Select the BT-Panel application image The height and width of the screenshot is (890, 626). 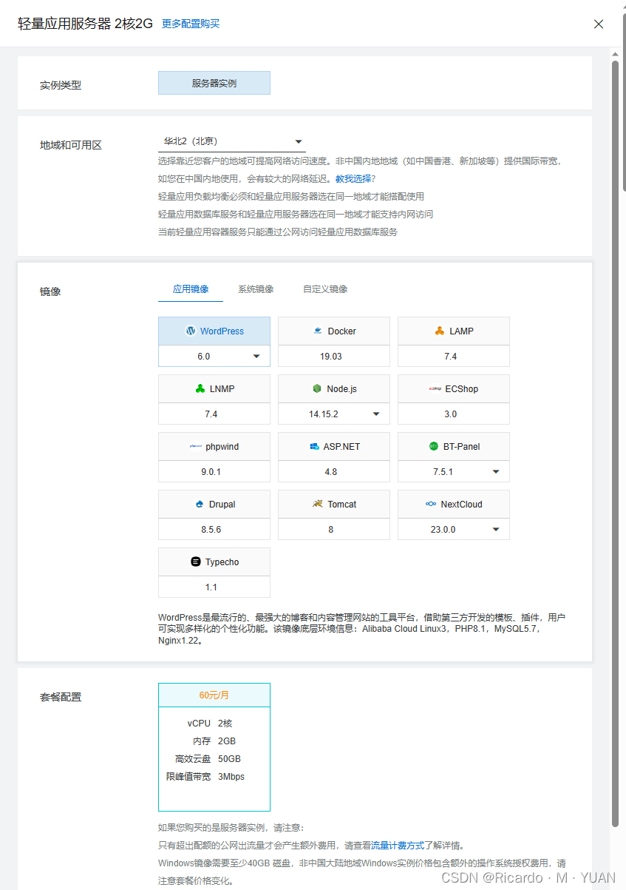453,446
